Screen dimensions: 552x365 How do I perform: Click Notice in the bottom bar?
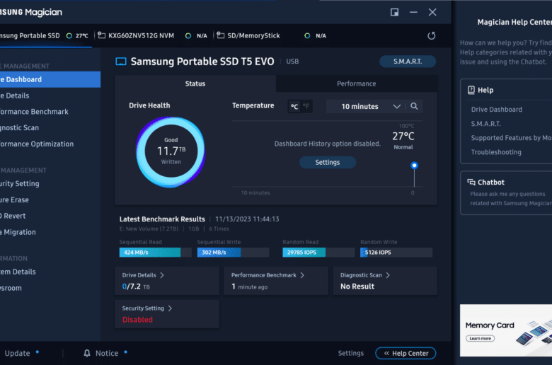(x=107, y=354)
